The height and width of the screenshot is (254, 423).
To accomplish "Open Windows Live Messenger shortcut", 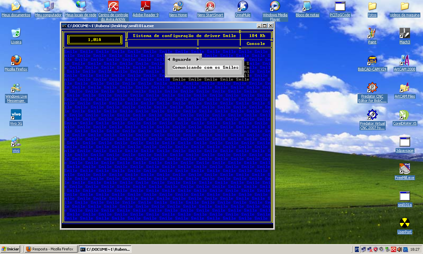I will pyautogui.click(x=16, y=92).
